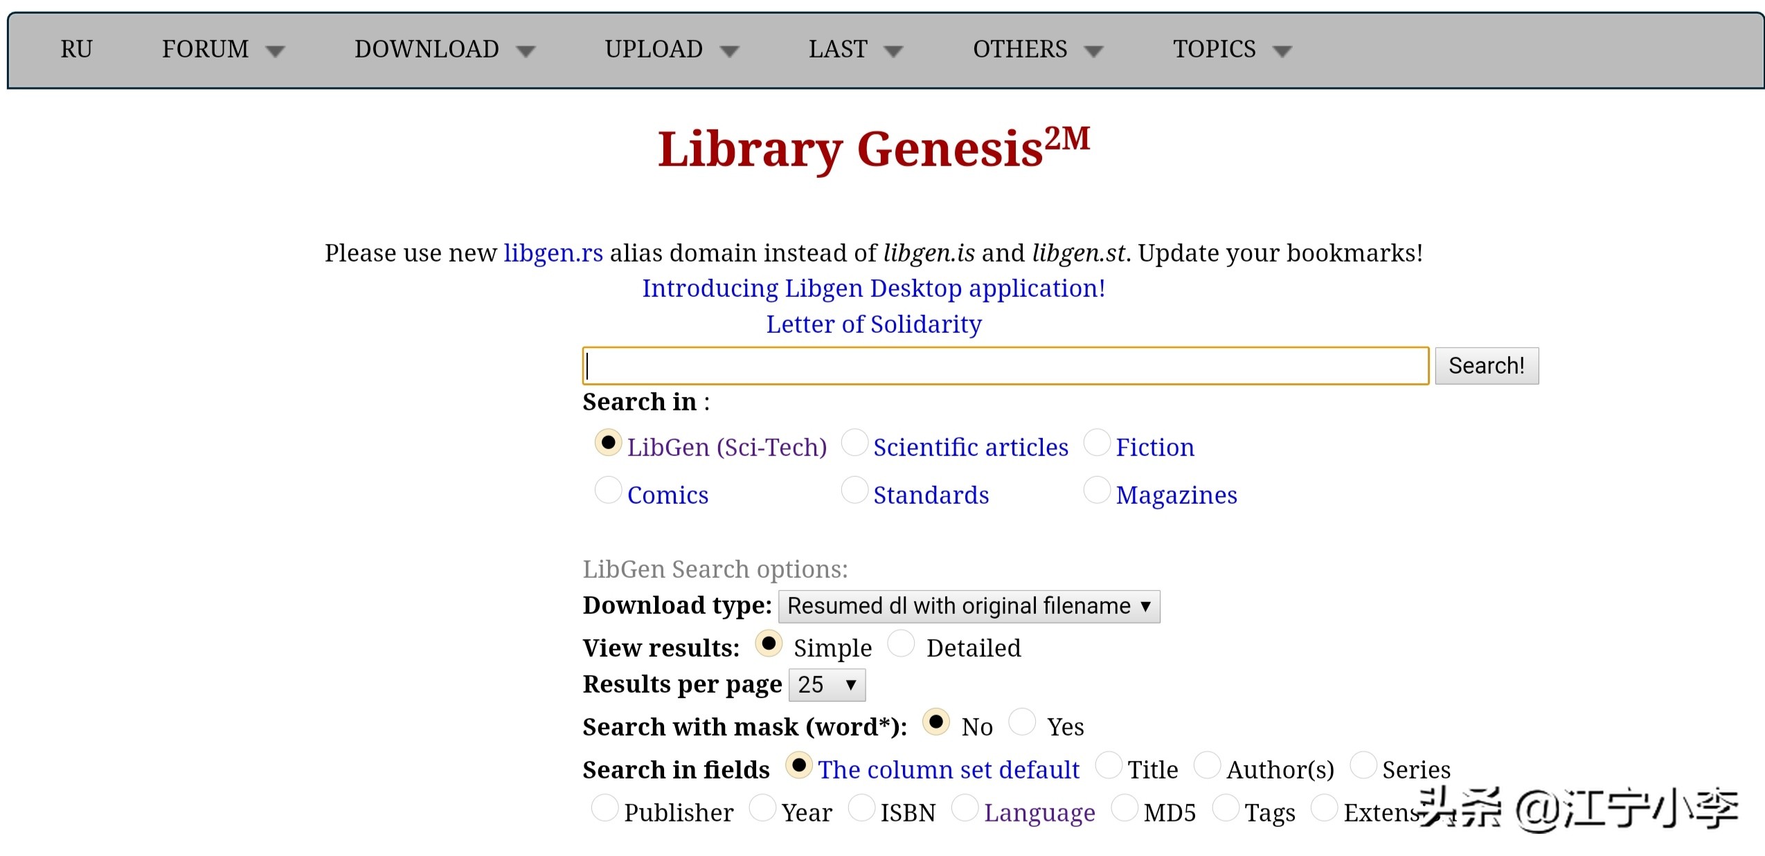Open the OTHERS navigation menu

(x=1037, y=49)
